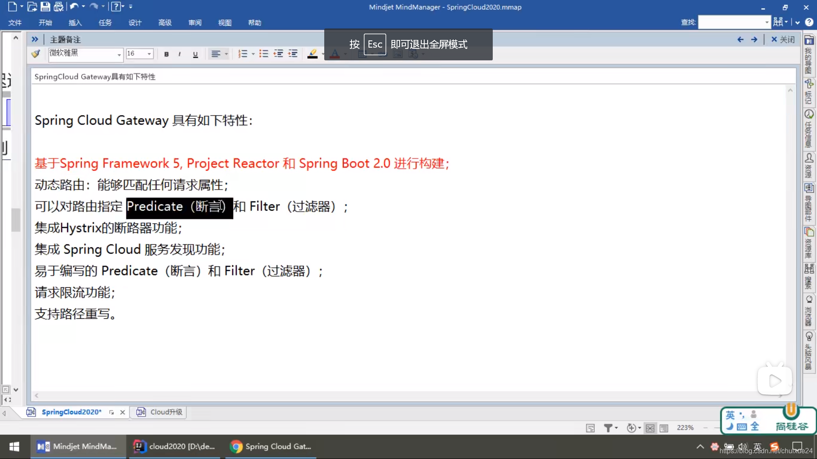817x459 pixels.
Task: Click the vertical scrollbar in the editor
Action: click(790, 241)
